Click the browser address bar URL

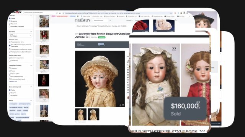102,13
